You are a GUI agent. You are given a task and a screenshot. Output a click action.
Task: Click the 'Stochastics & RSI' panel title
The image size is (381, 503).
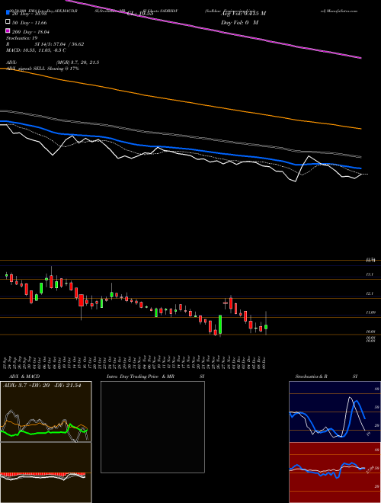(326, 376)
